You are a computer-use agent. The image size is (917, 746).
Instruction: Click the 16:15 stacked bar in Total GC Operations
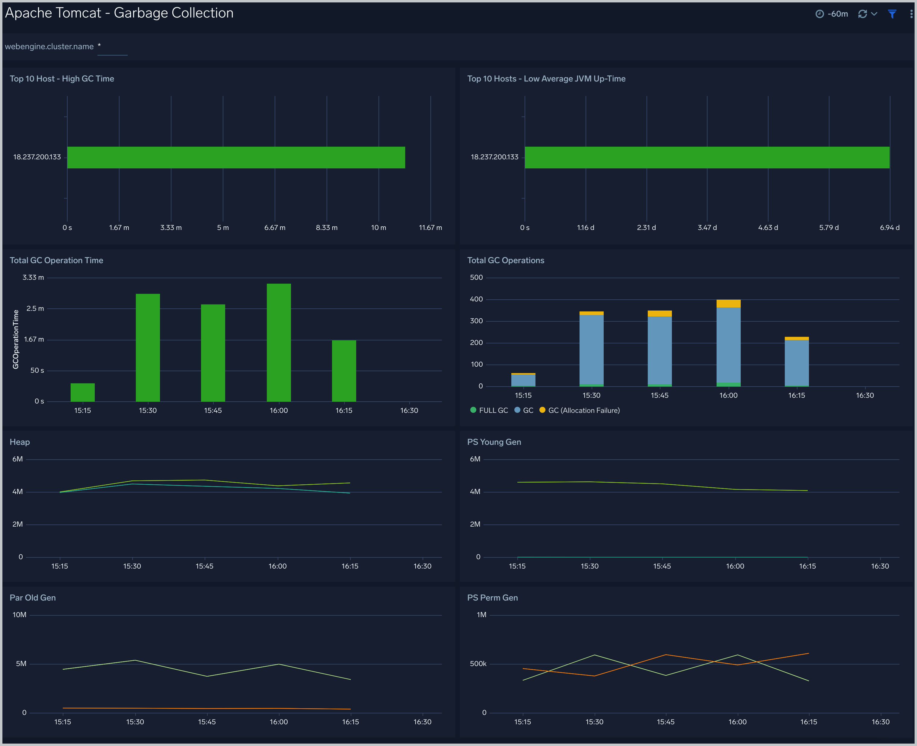(x=797, y=362)
